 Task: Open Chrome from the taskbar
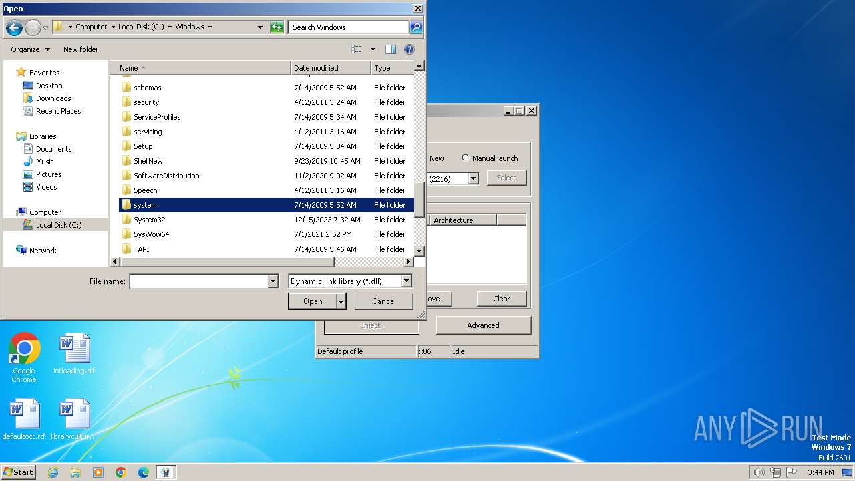(121, 472)
